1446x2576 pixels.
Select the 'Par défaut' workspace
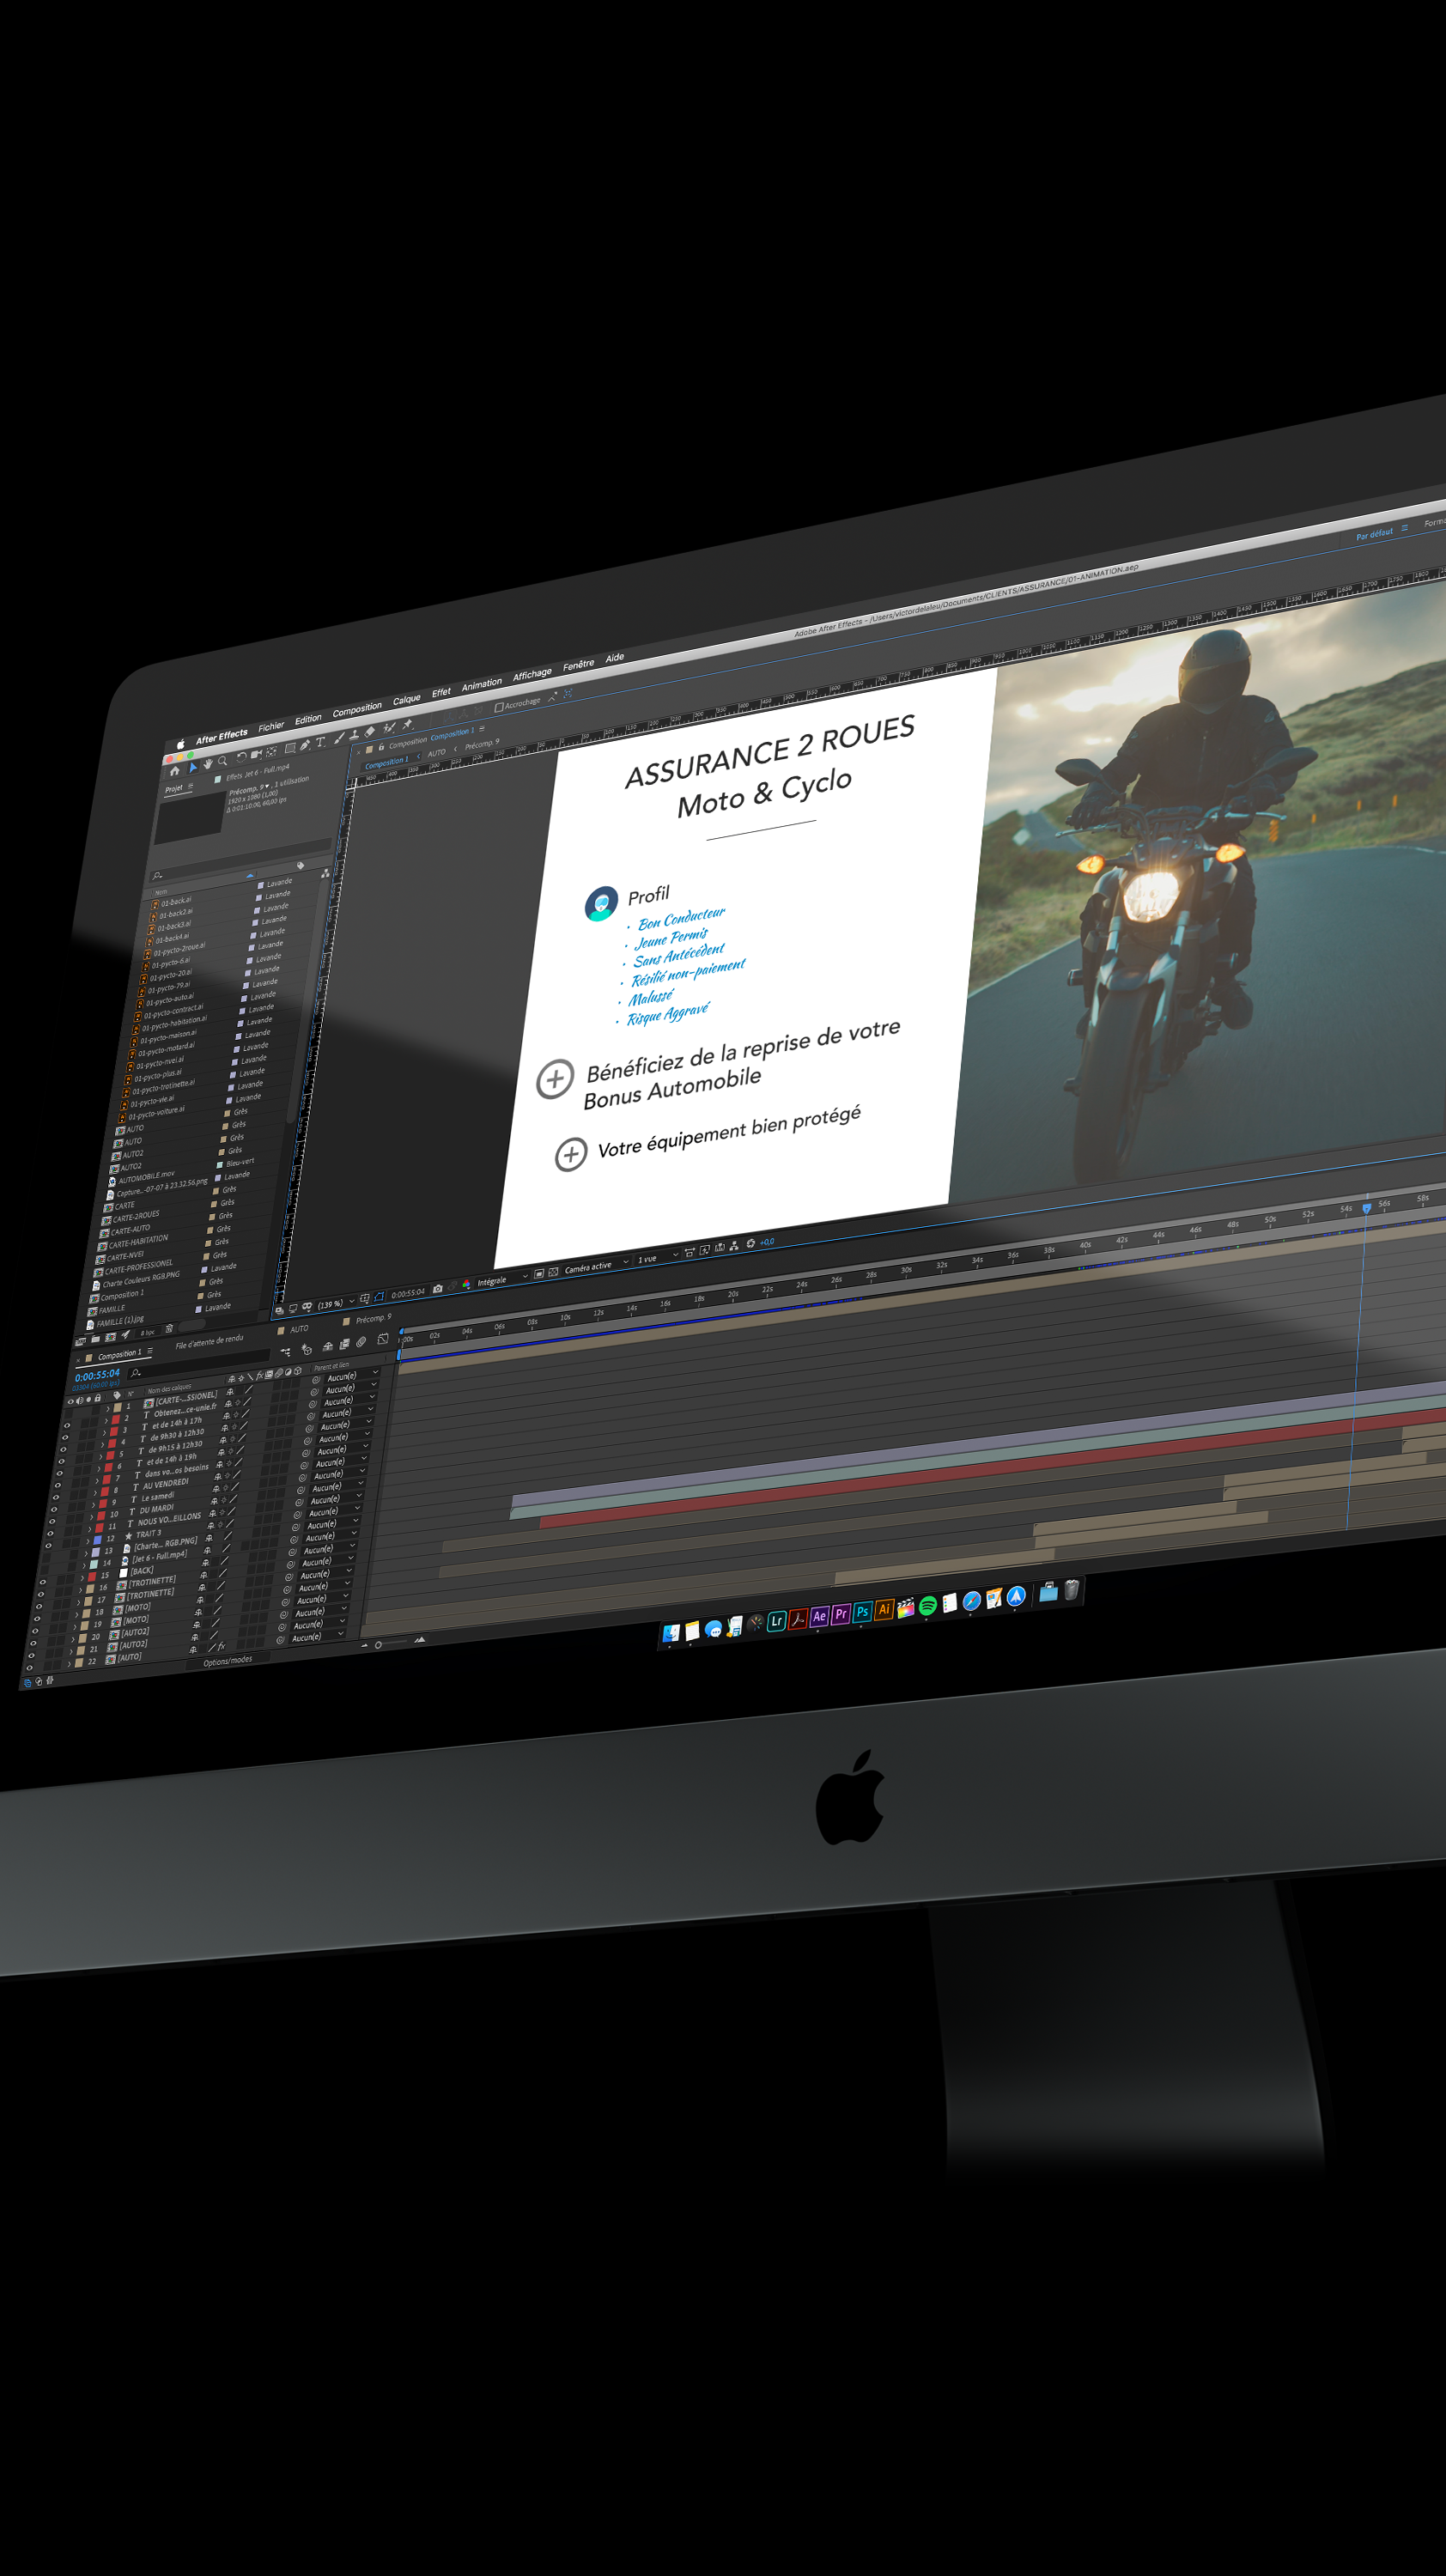[x=1374, y=534]
